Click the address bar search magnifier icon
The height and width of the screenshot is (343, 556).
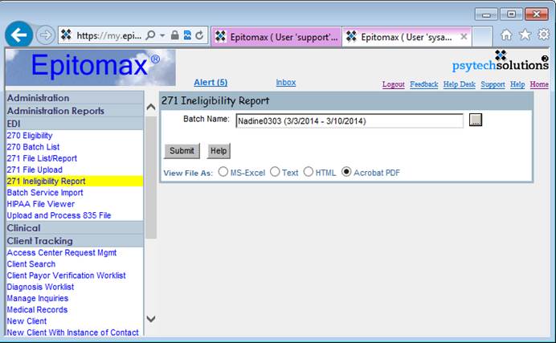(x=150, y=35)
